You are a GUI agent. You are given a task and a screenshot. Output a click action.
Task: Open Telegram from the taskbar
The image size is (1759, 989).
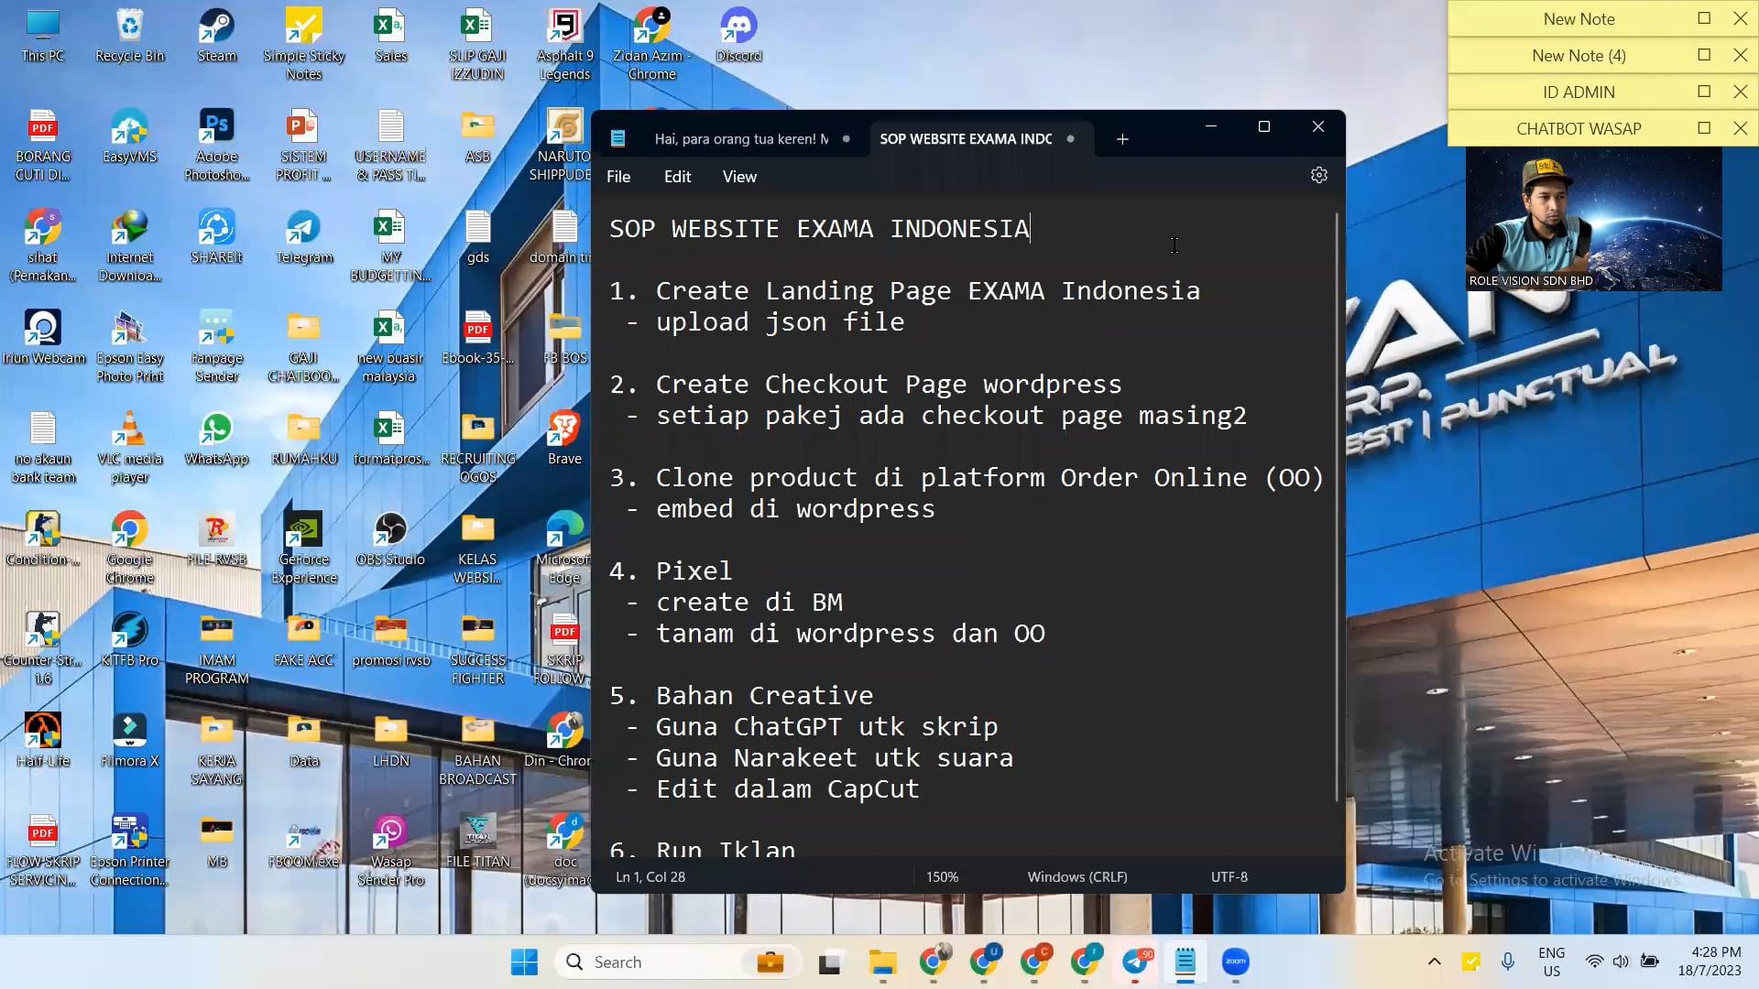tap(1136, 962)
